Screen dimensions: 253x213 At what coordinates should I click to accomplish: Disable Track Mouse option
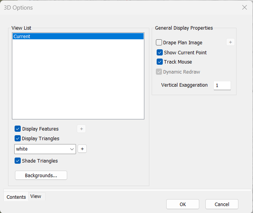(160, 62)
